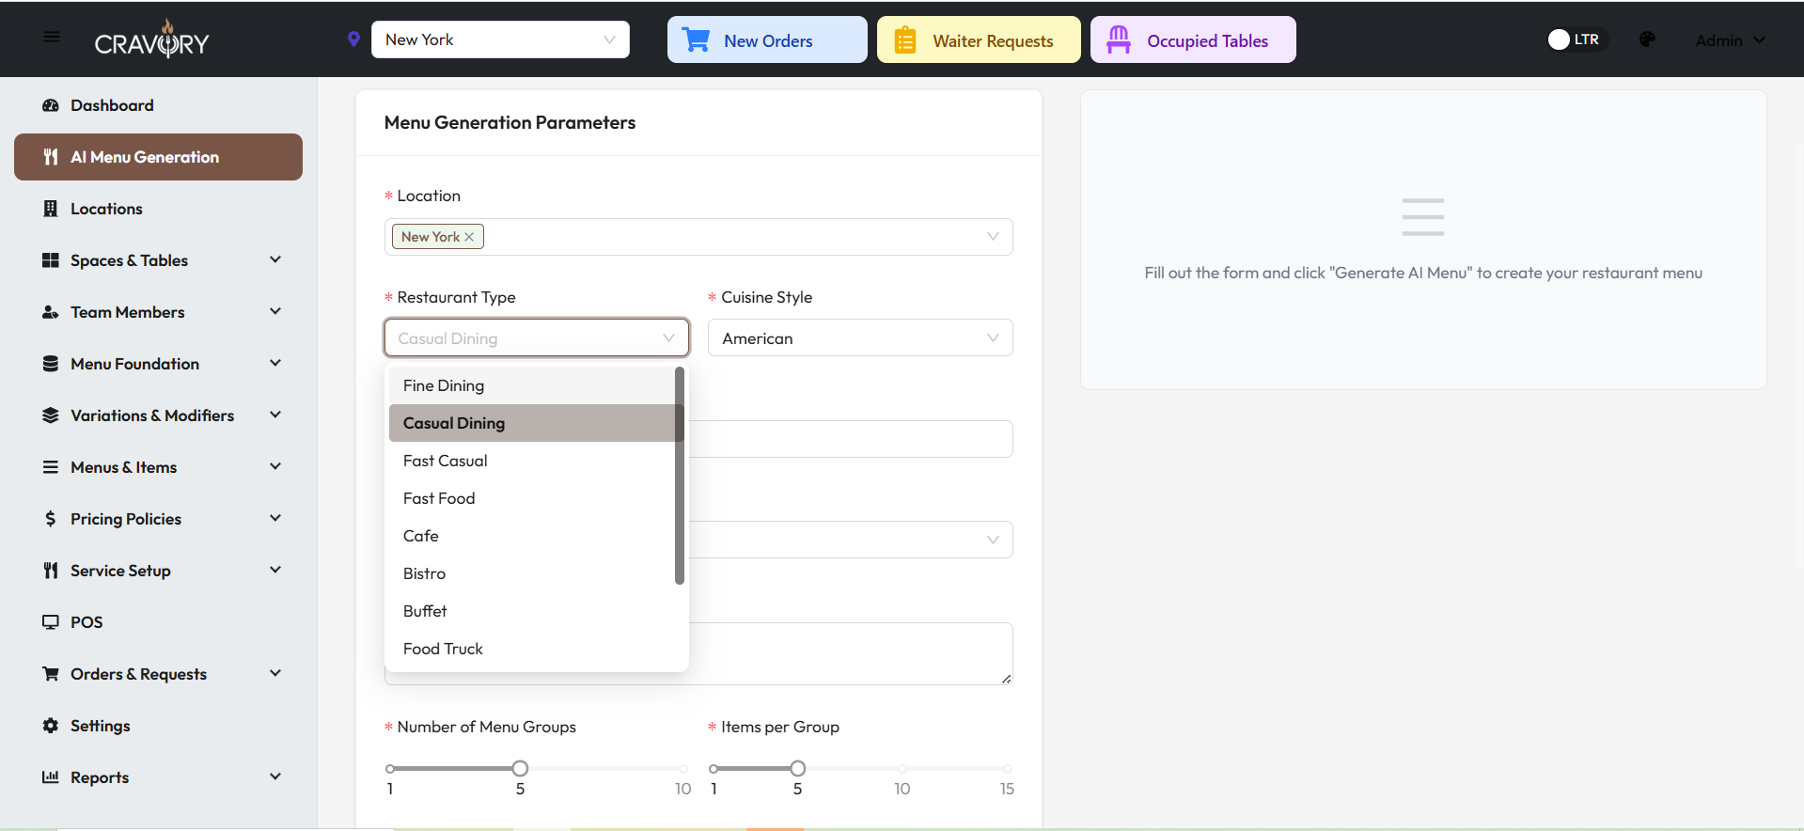Expand Variations & Modifiers submenu chevron
Image resolution: width=1804 pixels, height=831 pixels.
(275, 415)
